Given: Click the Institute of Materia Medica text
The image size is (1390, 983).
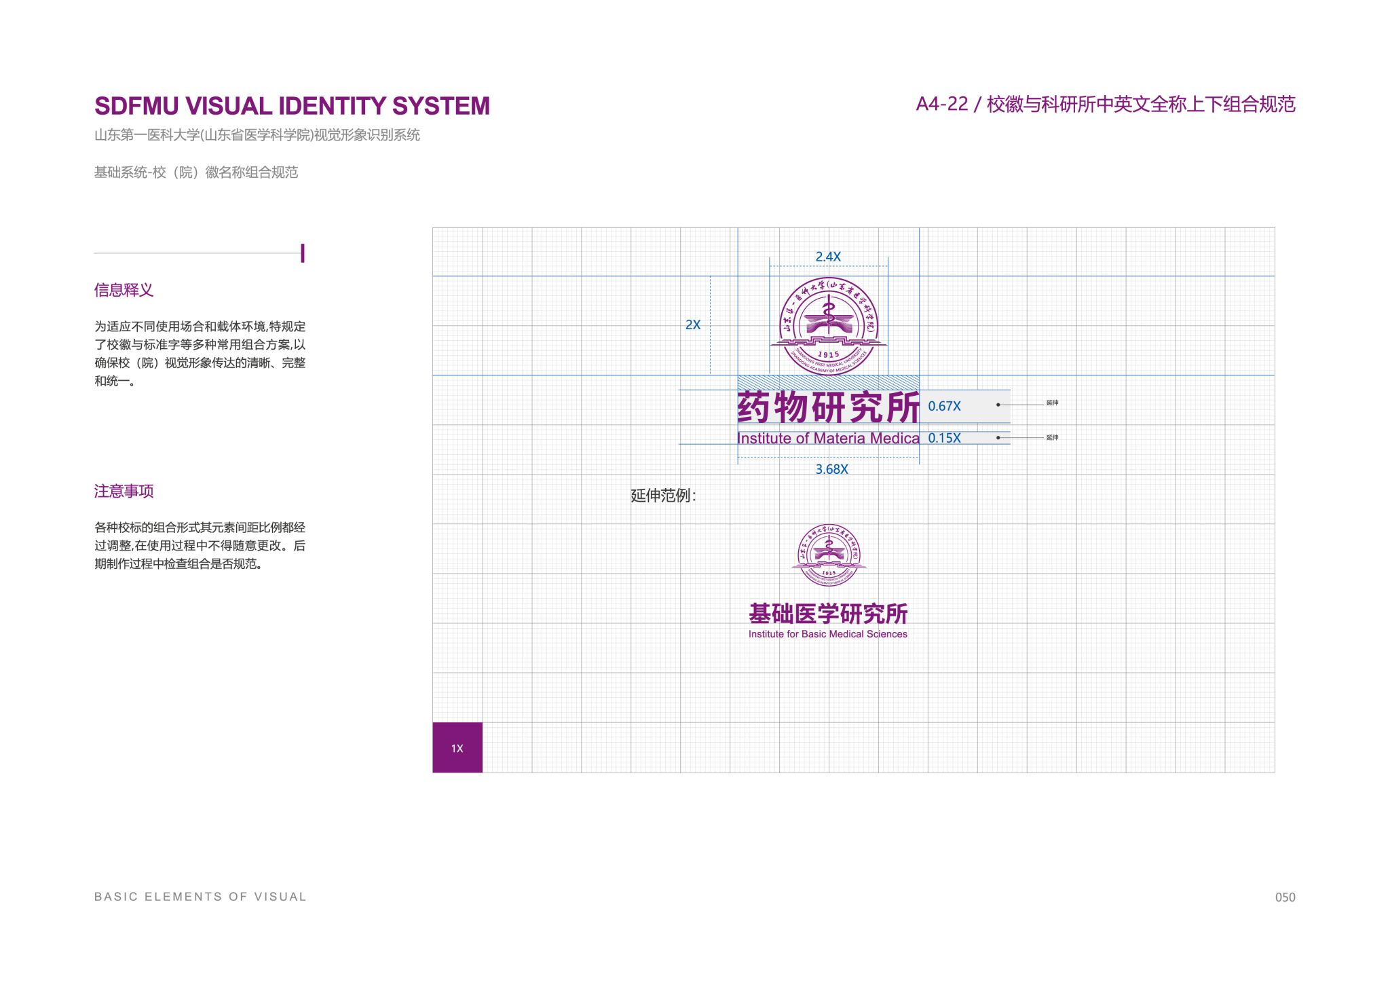Looking at the screenshot, I should (828, 439).
